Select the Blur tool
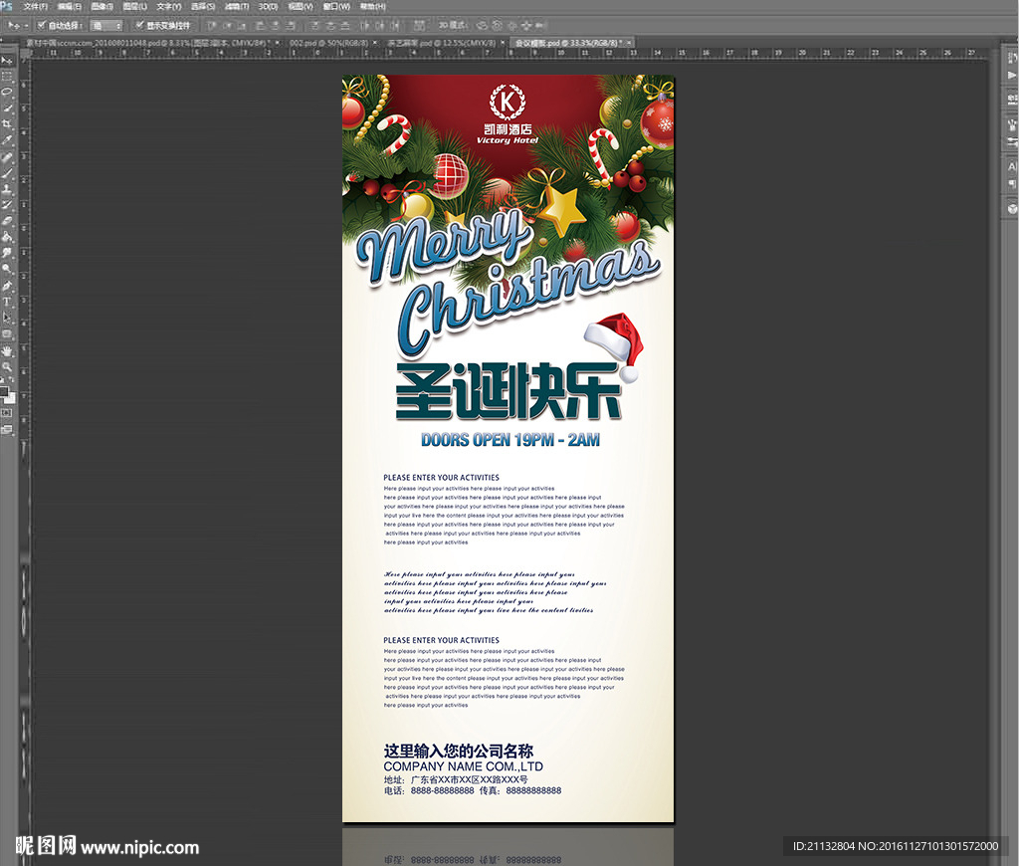Viewport: 1019px width, 866px height. tap(7, 252)
